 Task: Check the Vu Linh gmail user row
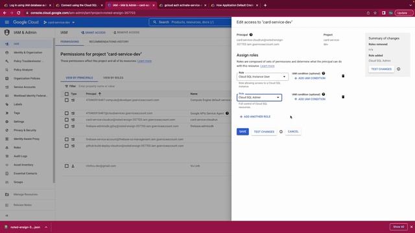coord(66,166)
